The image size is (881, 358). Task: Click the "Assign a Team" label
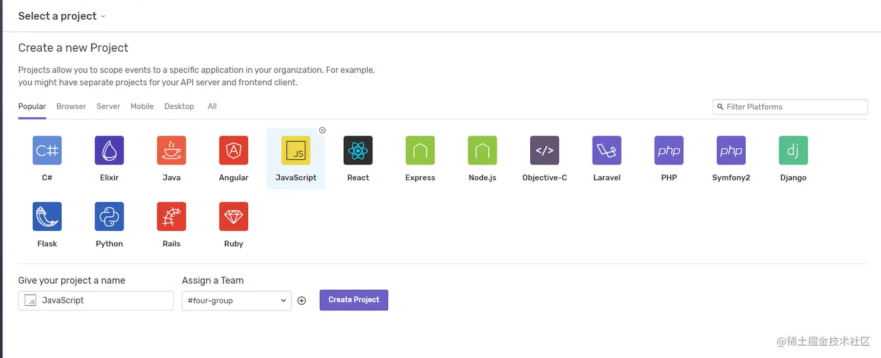[x=213, y=280]
